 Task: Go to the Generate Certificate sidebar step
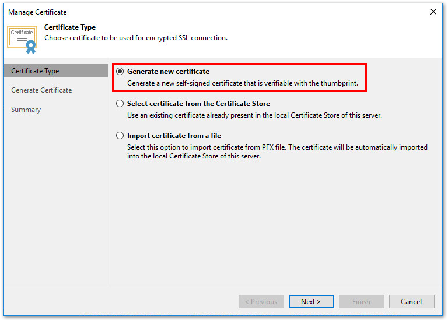[41, 90]
